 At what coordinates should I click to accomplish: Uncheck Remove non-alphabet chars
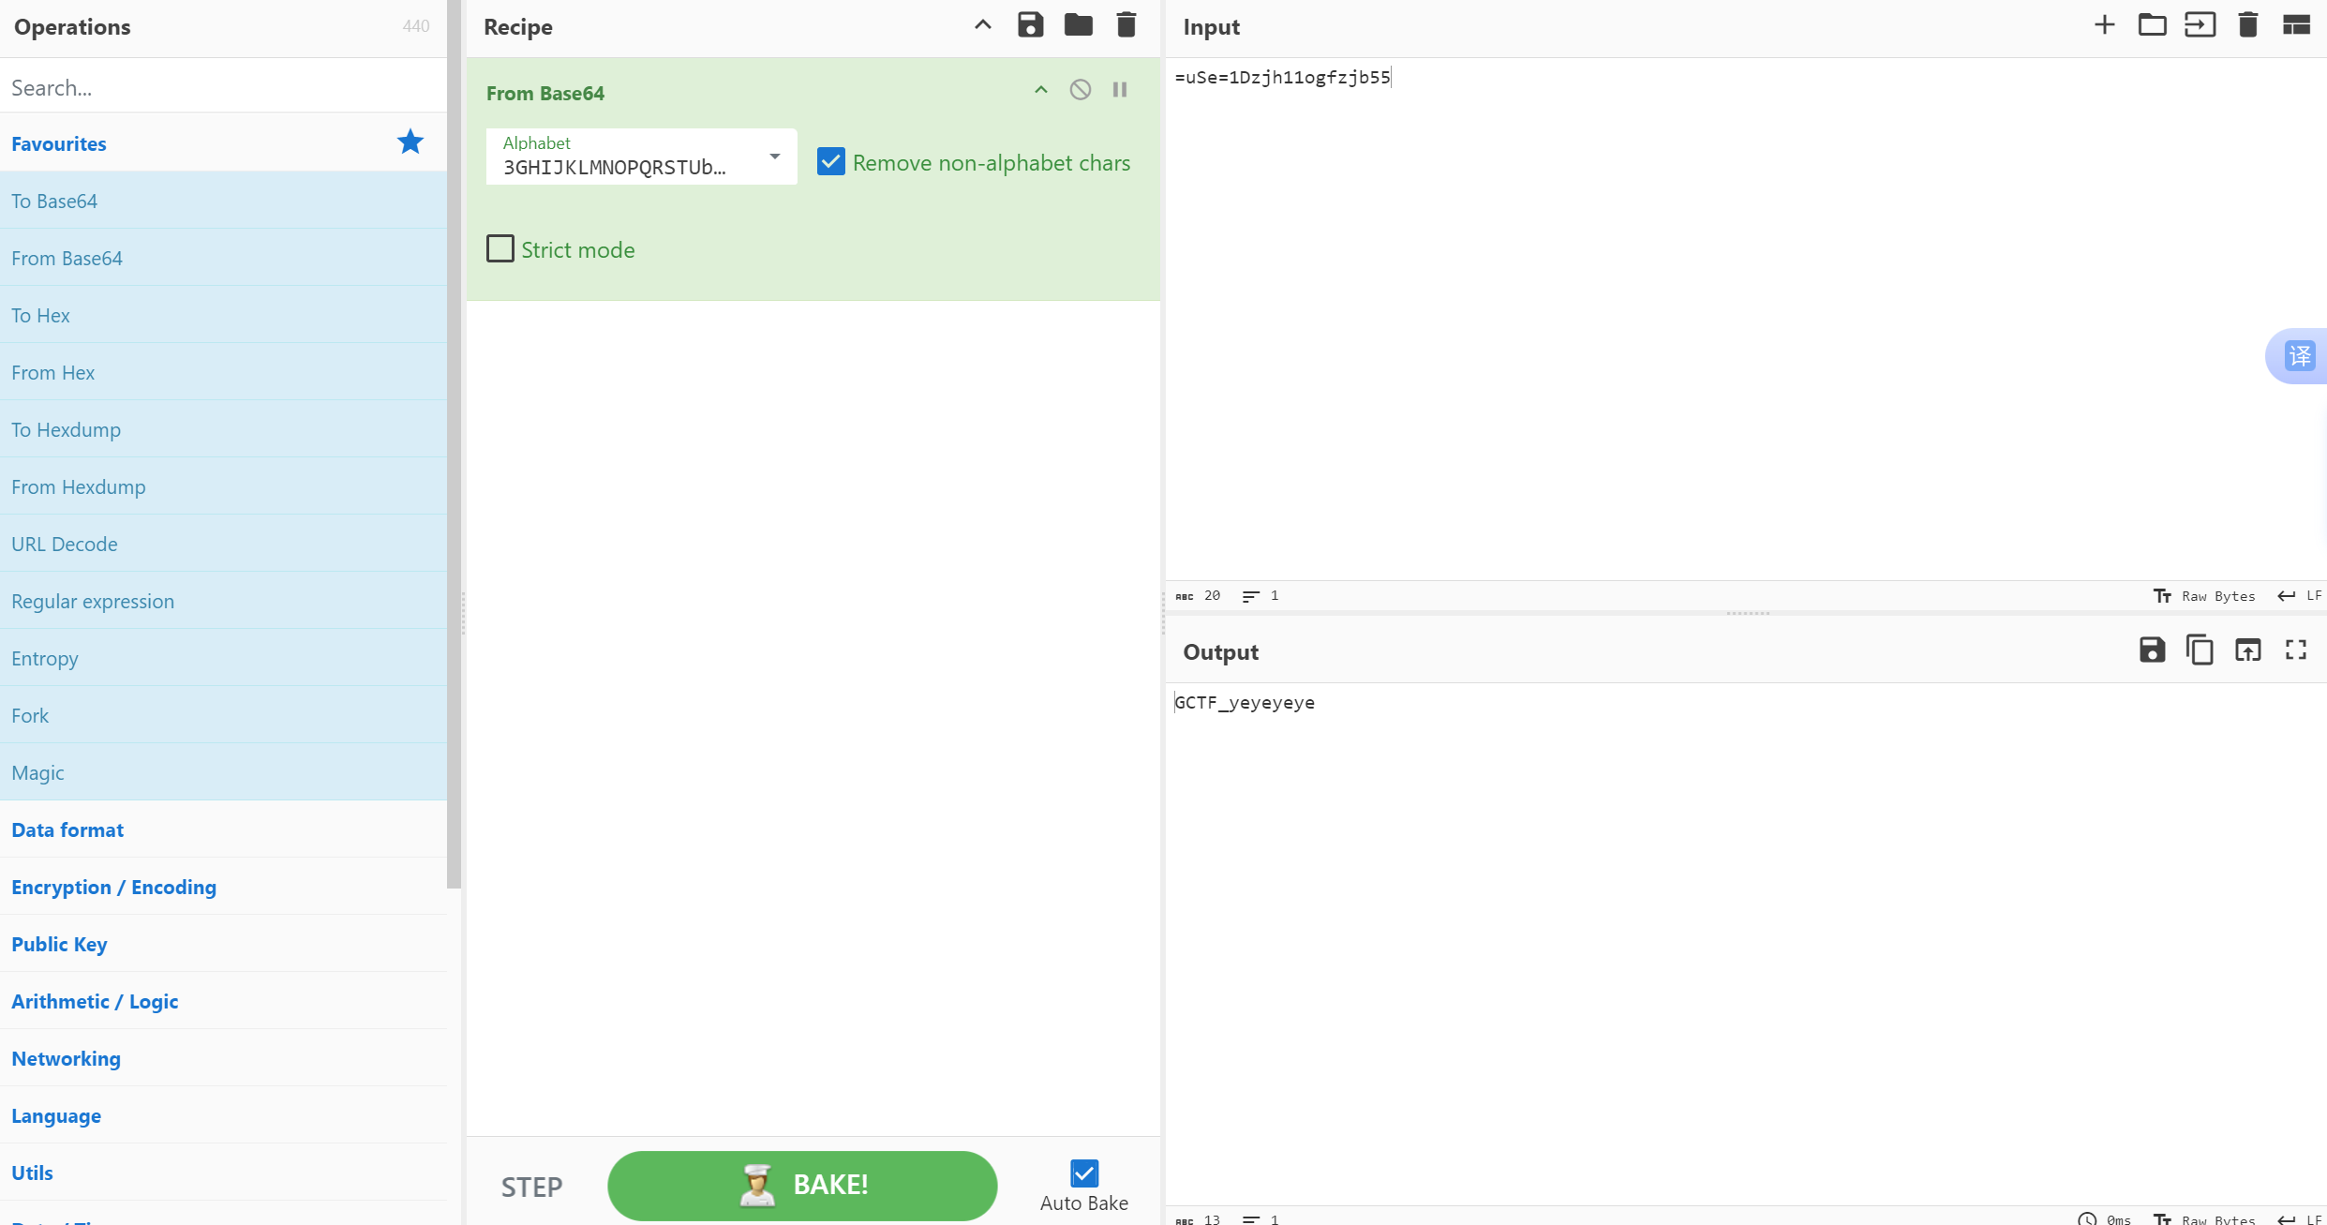tap(830, 162)
